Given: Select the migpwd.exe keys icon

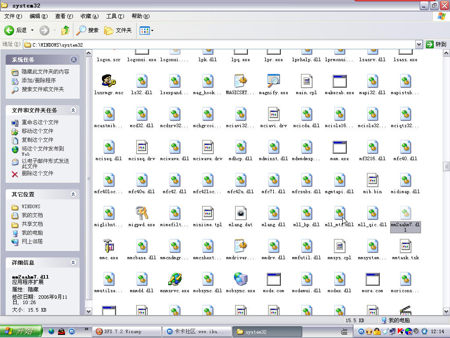Looking at the screenshot, I should (142, 213).
